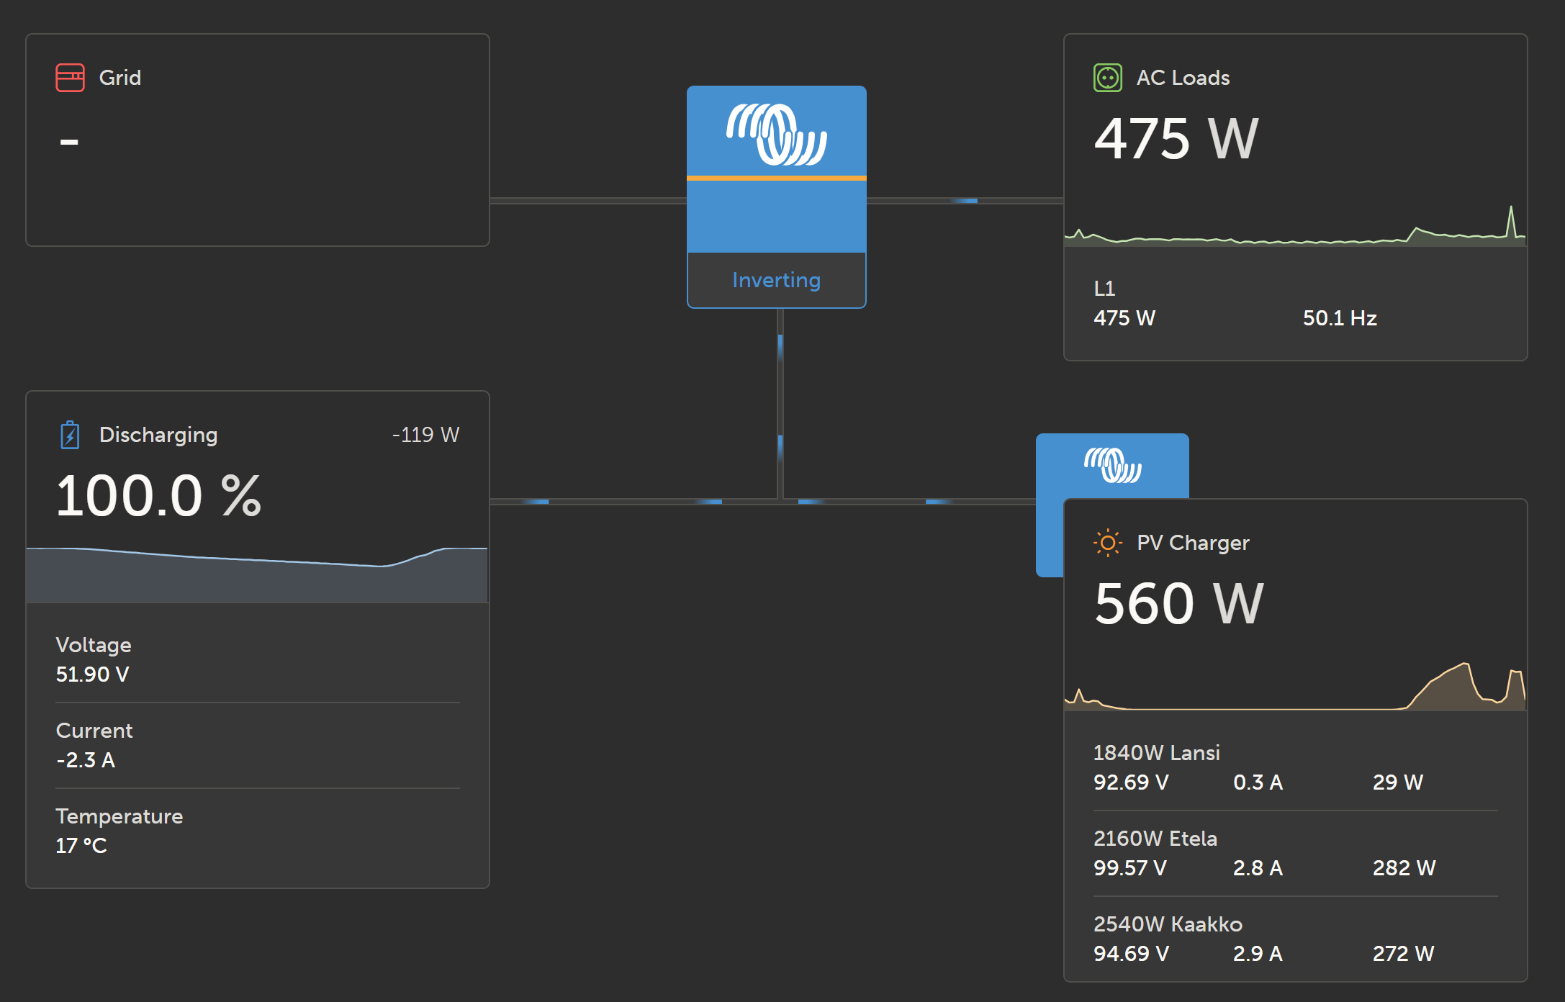Click the battery Temperature 17 °C row
This screenshot has width=1565, height=1002.
coord(257,831)
